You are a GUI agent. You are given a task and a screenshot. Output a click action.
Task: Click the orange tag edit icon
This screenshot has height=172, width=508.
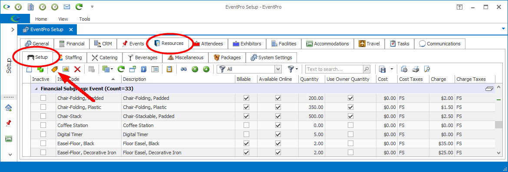[55, 69]
